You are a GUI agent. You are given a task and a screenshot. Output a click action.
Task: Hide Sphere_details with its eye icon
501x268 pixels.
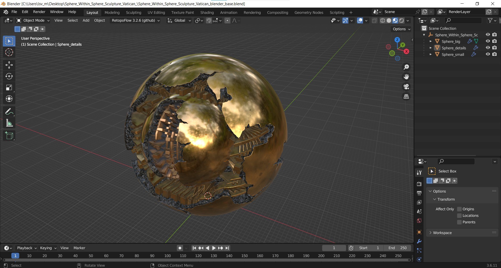488,48
